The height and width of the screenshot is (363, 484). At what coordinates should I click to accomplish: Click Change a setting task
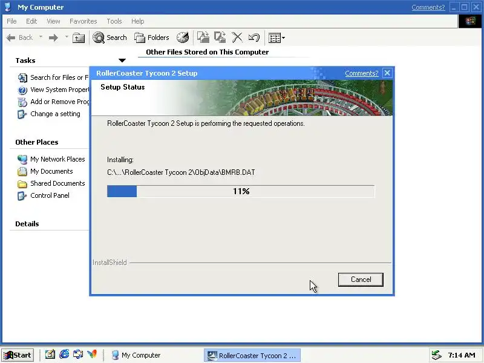(55, 114)
